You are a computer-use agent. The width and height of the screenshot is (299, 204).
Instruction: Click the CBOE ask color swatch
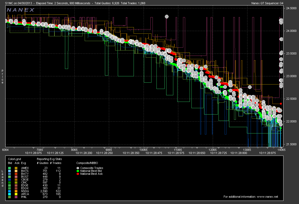pos(16,180)
